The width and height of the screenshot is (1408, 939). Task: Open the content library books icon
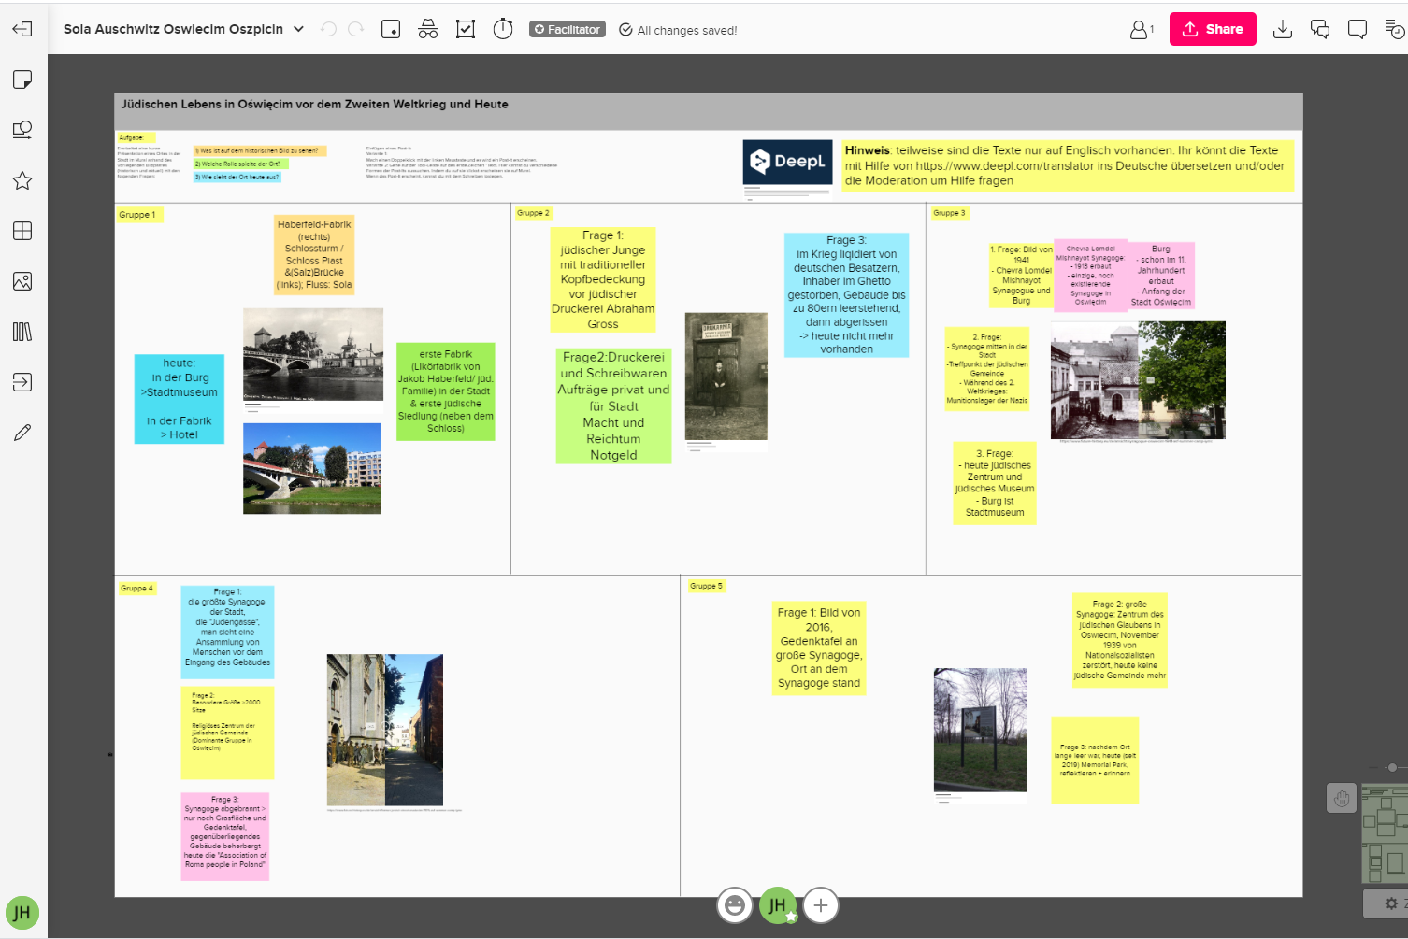22,332
